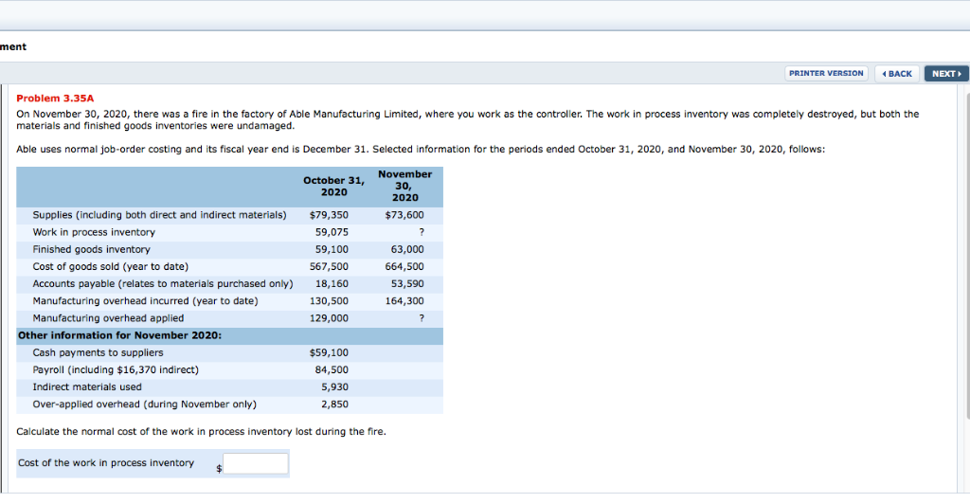The width and height of the screenshot is (970, 503).
Task: Click the 130,500 overhead incurred value
Action: coord(329,301)
